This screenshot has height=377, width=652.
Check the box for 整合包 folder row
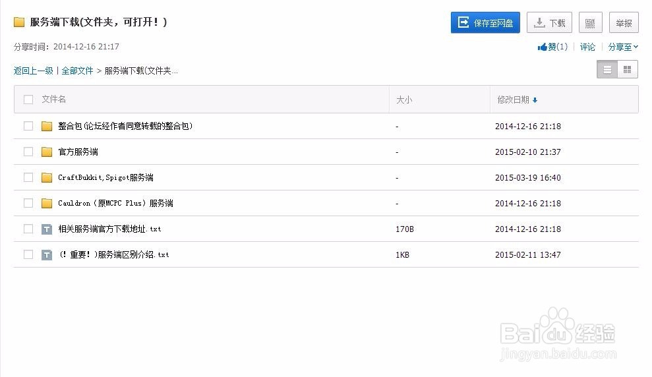pyautogui.click(x=28, y=126)
